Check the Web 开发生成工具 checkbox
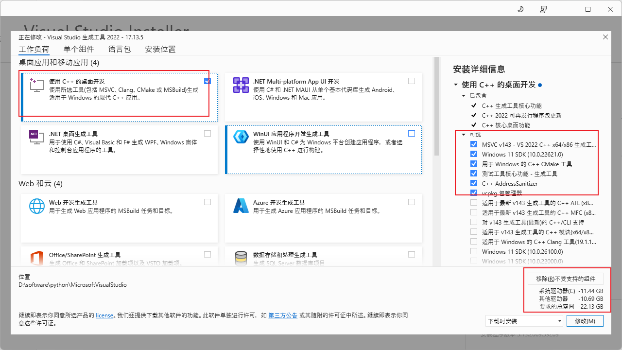Image resolution: width=622 pixels, height=350 pixels. coord(207,202)
